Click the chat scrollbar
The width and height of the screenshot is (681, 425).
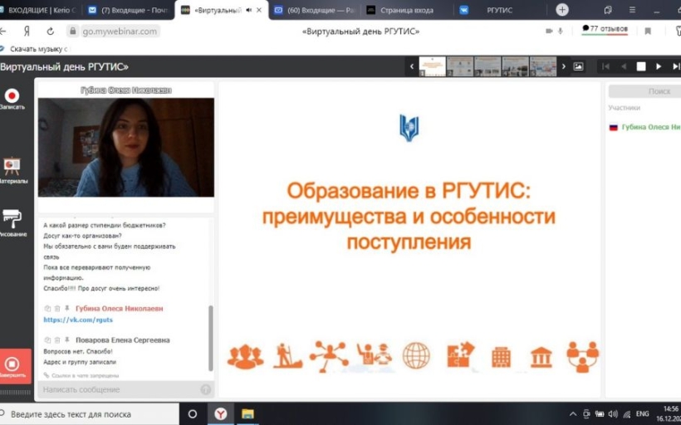coord(211,338)
